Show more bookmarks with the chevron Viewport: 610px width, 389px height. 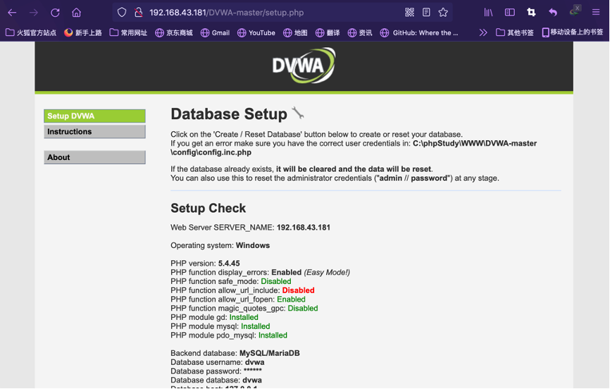[x=483, y=32]
